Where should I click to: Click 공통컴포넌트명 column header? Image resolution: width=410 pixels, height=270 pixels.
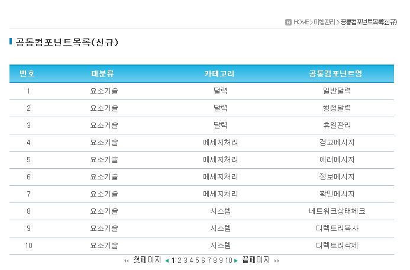click(x=336, y=74)
